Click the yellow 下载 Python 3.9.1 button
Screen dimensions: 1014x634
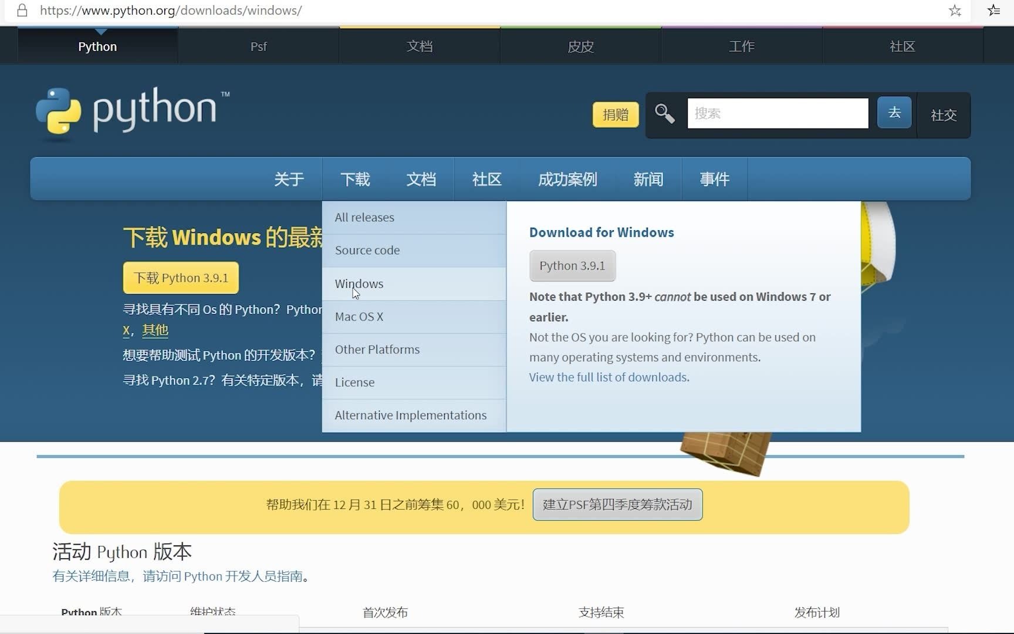point(181,278)
